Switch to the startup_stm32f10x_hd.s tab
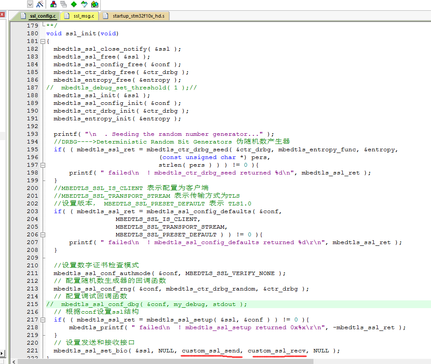The width and height of the screenshot is (431, 364). click(x=135, y=16)
